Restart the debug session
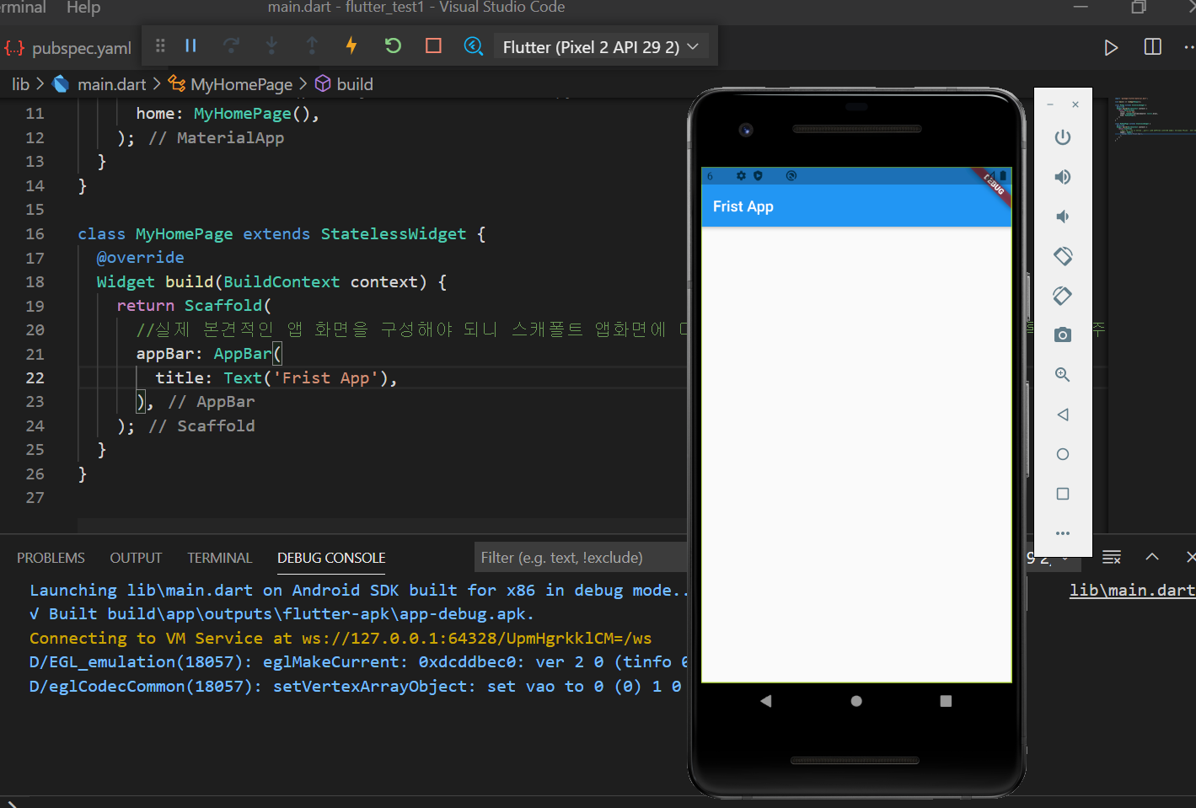Screen dimensions: 1196x808 pos(393,45)
